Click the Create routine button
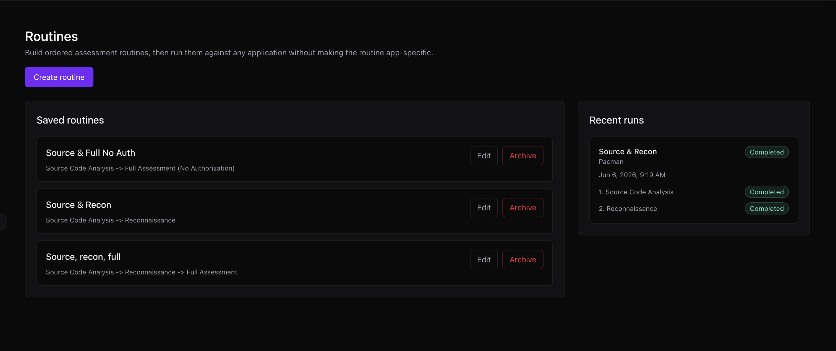 point(59,77)
